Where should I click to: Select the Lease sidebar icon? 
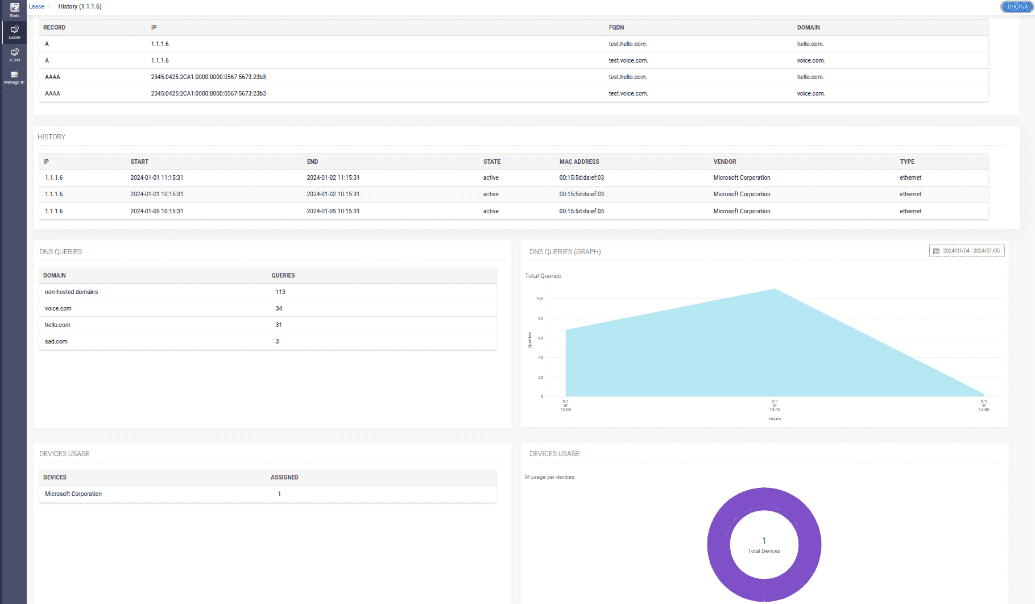click(14, 32)
